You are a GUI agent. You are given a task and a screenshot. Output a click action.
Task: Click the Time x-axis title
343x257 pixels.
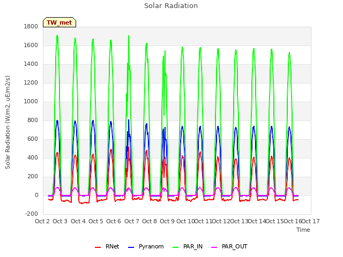coord(303,230)
